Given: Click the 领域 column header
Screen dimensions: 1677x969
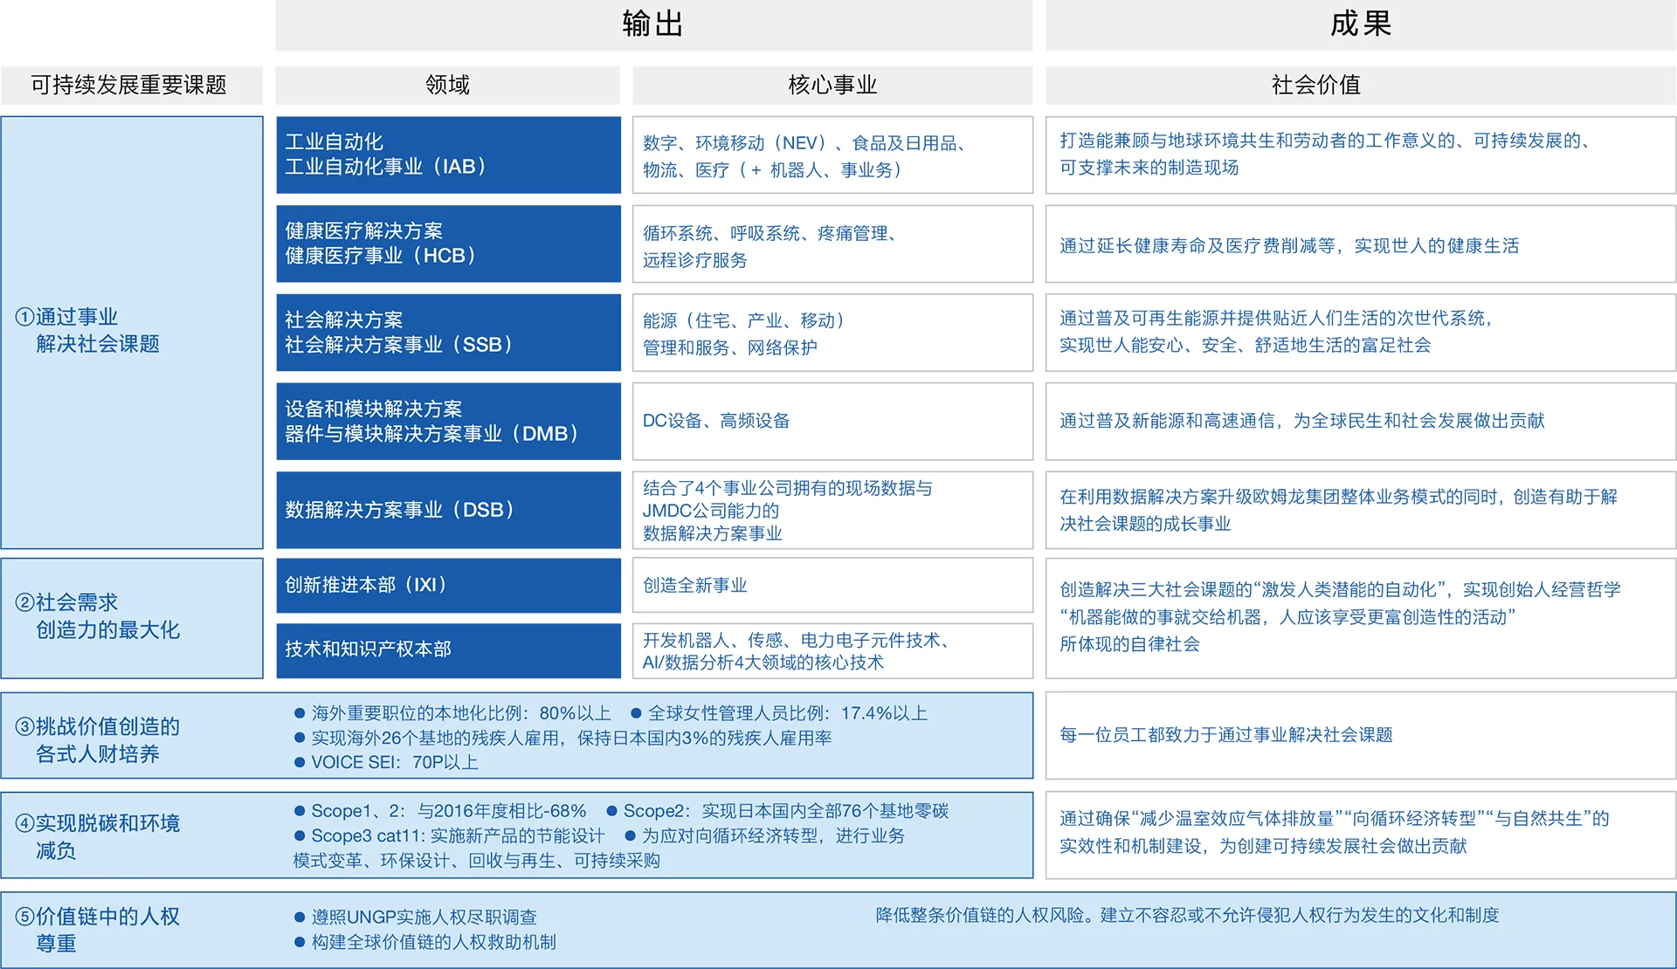Looking at the screenshot, I should click(447, 85).
